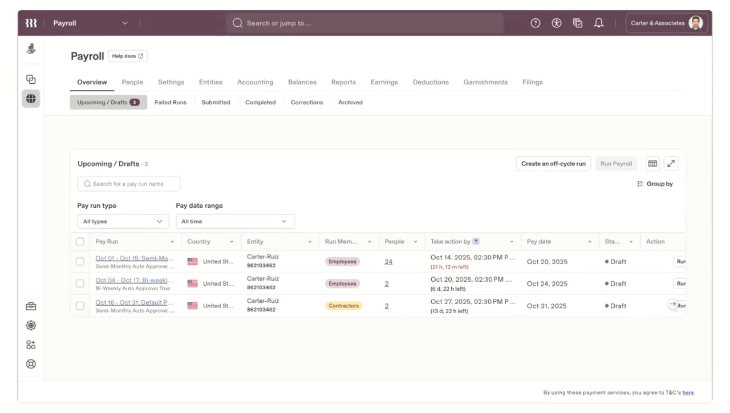Viewport: 730px width, 413px height.
Task: Switch to the Garnishments tab
Action: tap(485, 82)
